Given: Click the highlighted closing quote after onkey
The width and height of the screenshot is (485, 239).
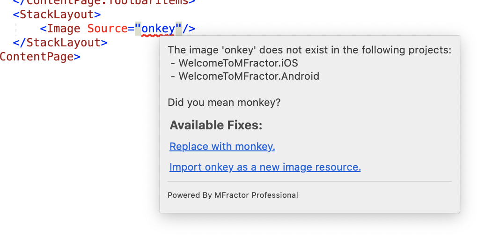Looking at the screenshot, I should 178,29.
